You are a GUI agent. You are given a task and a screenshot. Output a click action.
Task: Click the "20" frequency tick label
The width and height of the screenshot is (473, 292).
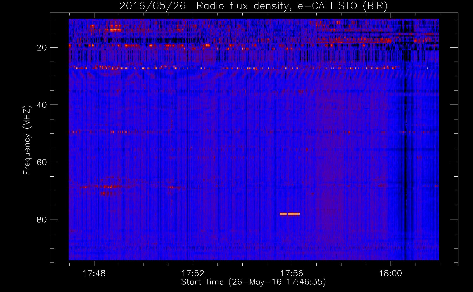[x=42, y=48]
